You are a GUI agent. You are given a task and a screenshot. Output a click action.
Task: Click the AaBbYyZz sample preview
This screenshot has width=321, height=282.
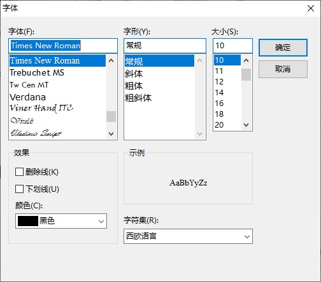189,183
